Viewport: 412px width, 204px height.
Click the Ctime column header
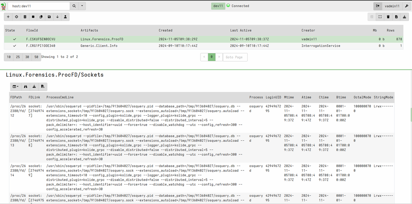(x=324, y=98)
